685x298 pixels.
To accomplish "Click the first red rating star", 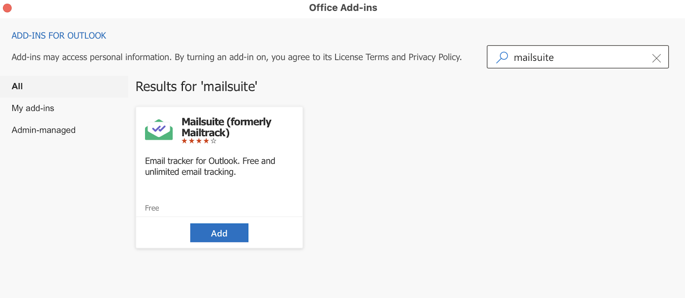I will coord(185,141).
